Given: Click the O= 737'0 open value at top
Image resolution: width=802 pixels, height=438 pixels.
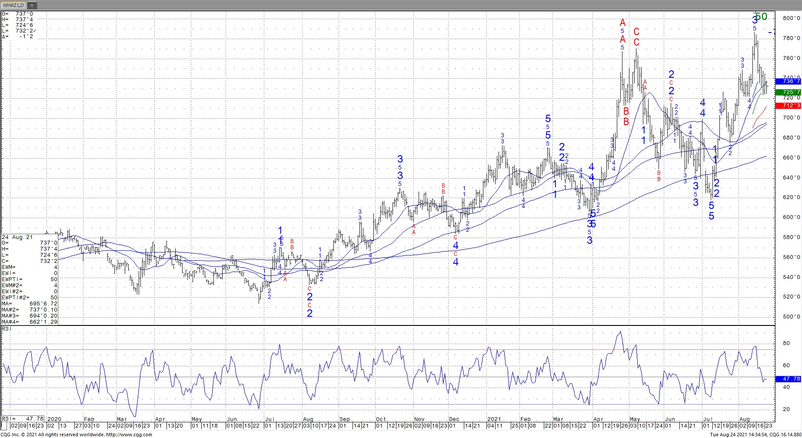Looking at the screenshot, I should [x=17, y=14].
